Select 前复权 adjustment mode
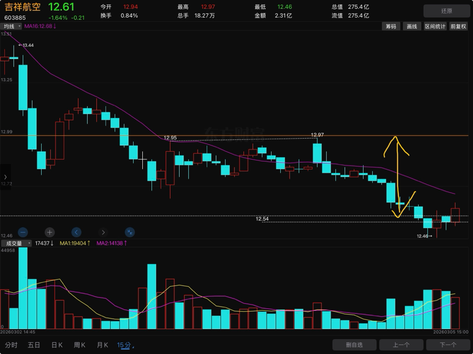473x354 pixels. [458, 26]
